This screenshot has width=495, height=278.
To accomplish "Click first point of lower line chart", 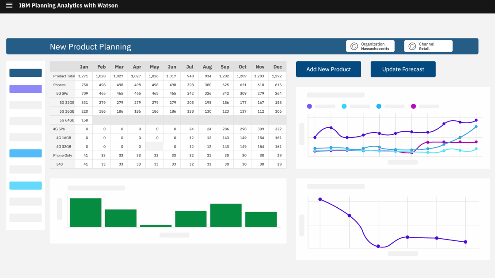I will pos(320,199).
